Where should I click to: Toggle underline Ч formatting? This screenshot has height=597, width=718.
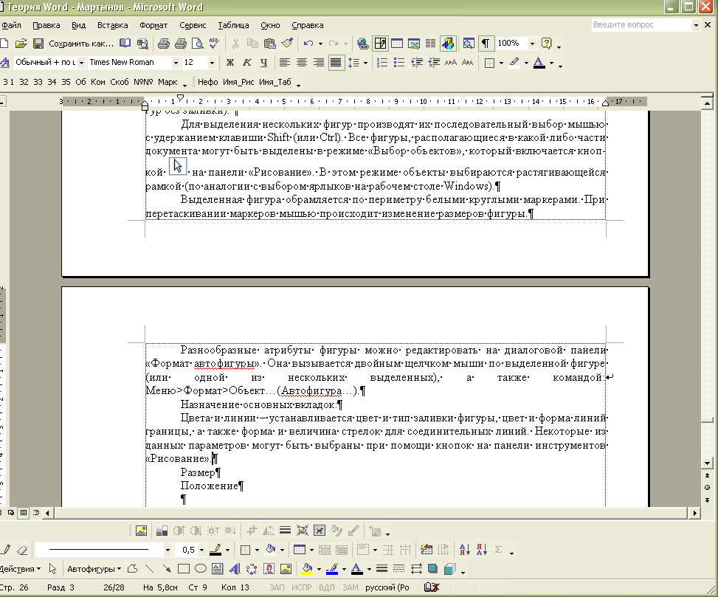pos(263,62)
